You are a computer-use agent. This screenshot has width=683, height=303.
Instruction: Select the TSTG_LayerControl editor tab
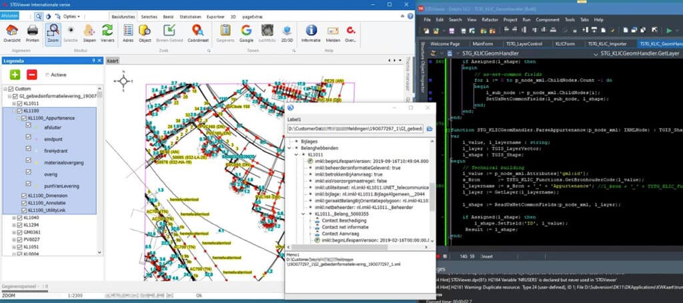[524, 44]
